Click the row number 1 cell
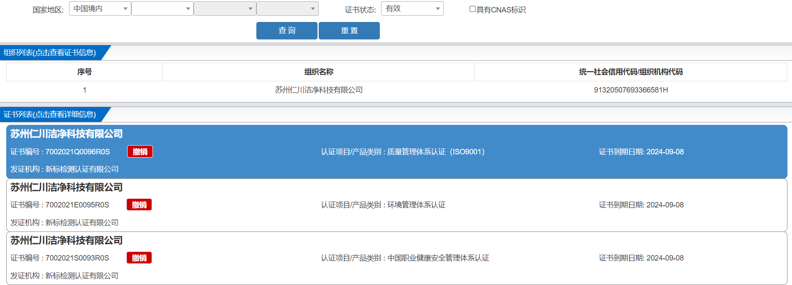The image size is (792, 285). [x=84, y=90]
